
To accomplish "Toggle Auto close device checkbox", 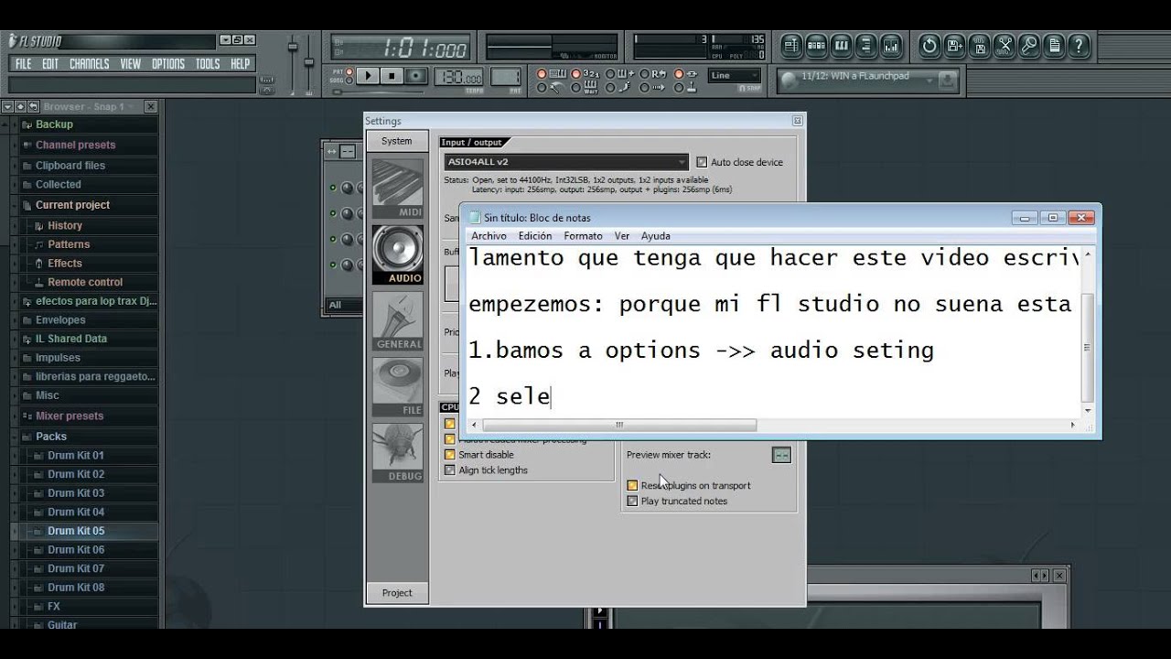I will coord(703,162).
